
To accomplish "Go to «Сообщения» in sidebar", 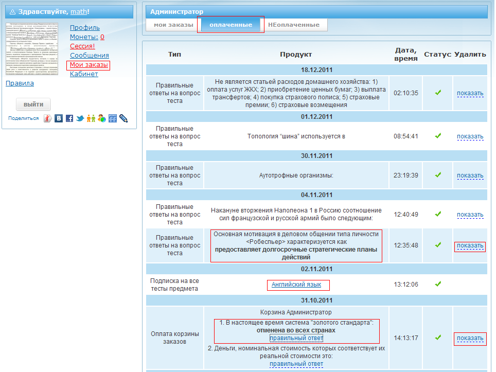I will pos(90,56).
